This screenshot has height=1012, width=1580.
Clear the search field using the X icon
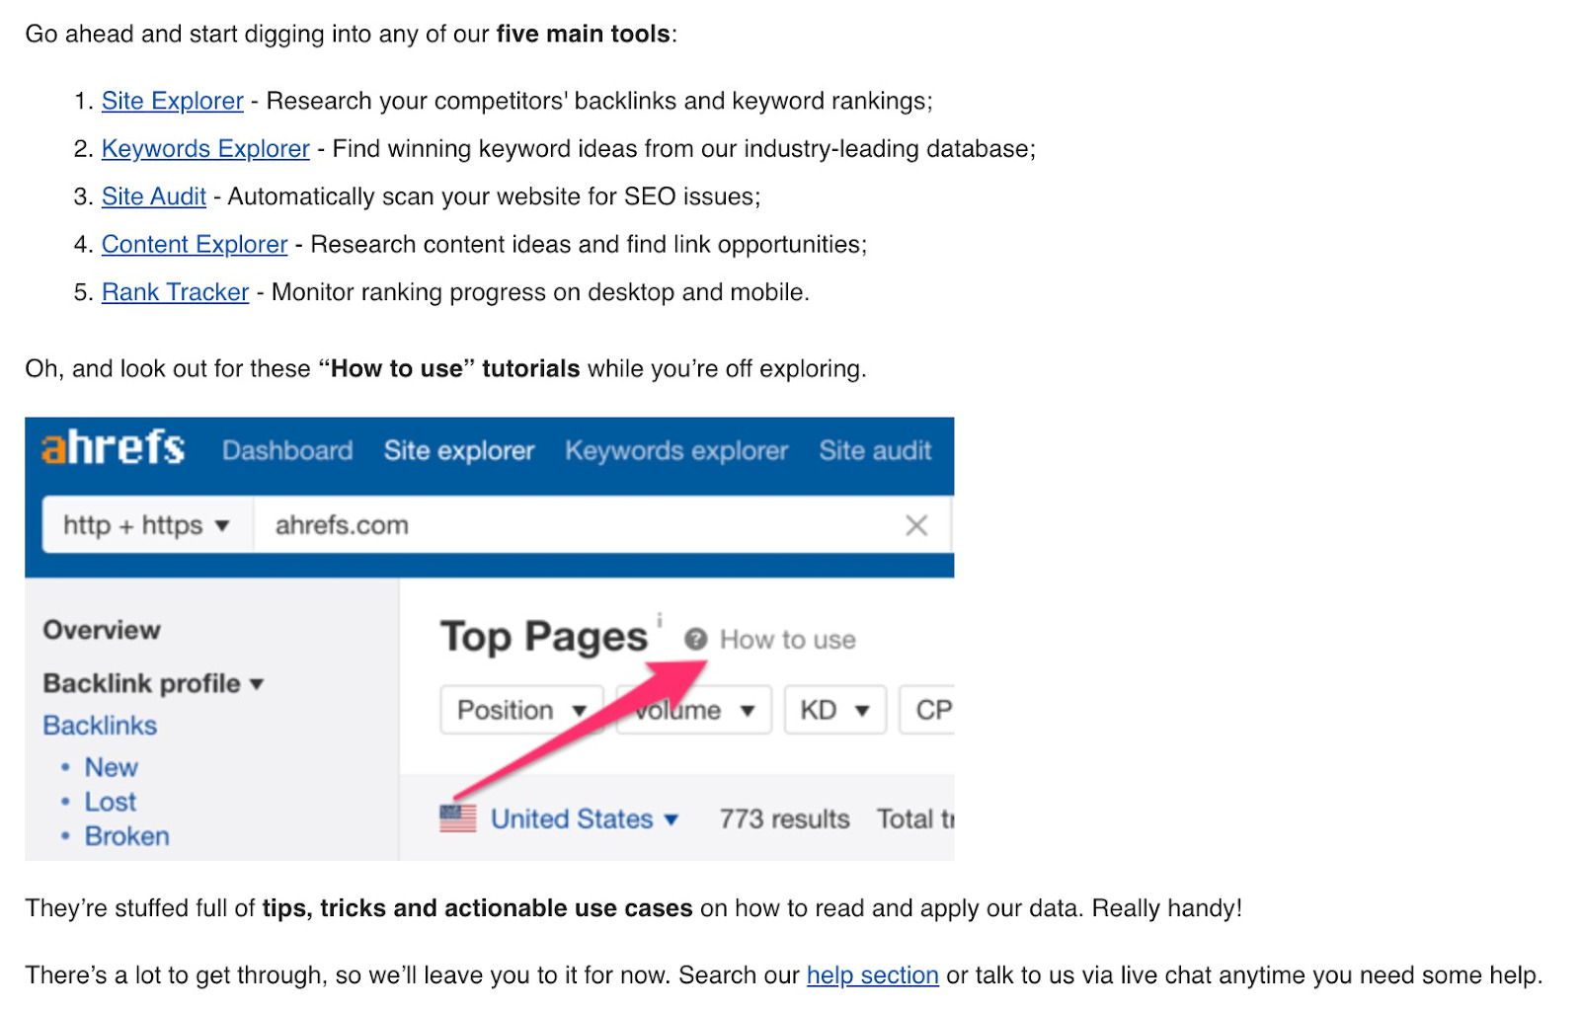916,525
